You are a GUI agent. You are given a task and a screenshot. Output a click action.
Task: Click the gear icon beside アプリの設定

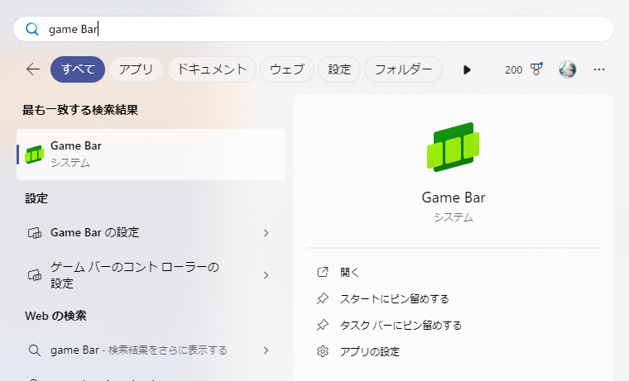point(323,351)
